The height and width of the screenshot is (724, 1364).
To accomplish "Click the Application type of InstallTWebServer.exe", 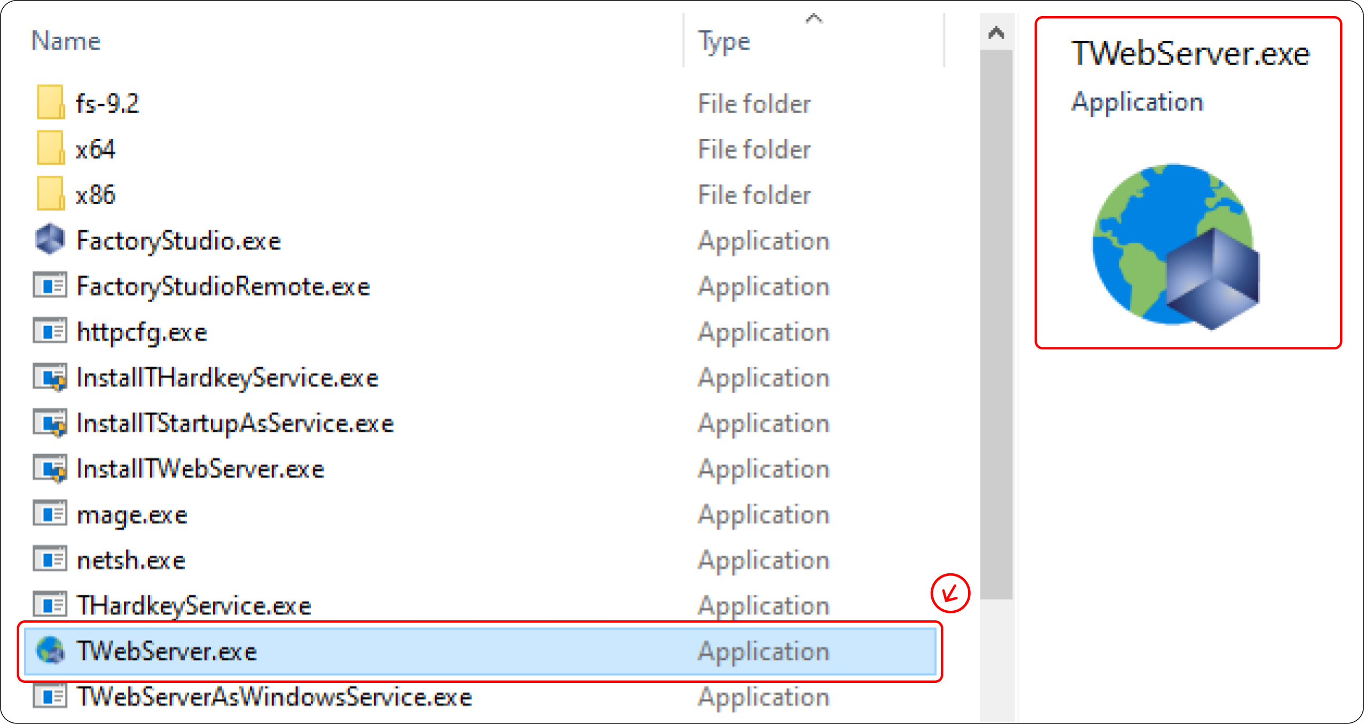I will pyautogui.click(x=764, y=470).
